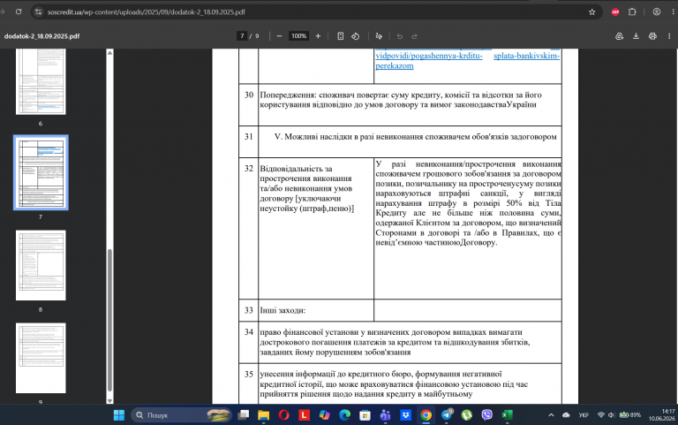Jump to page 8 thumbnail

click(x=41, y=265)
